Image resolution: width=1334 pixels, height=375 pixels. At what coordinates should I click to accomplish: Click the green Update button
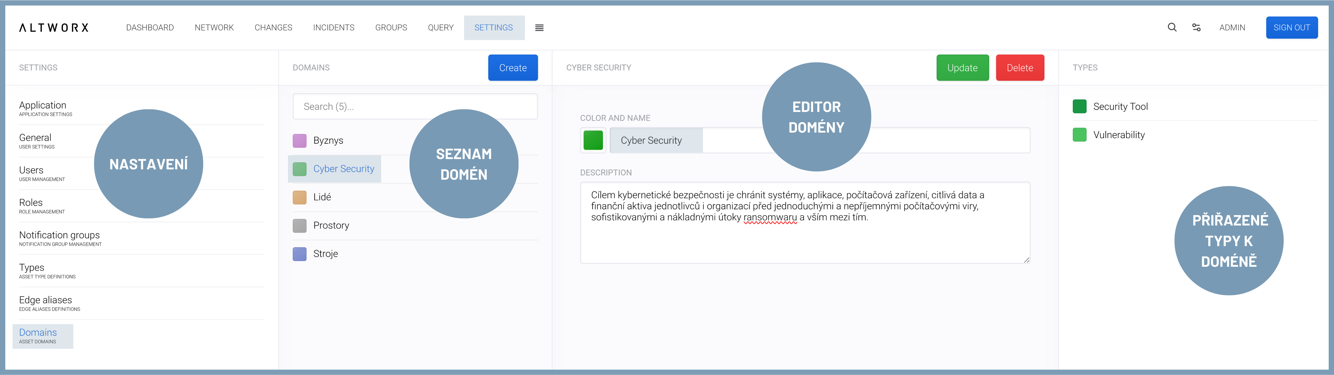(962, 68)
